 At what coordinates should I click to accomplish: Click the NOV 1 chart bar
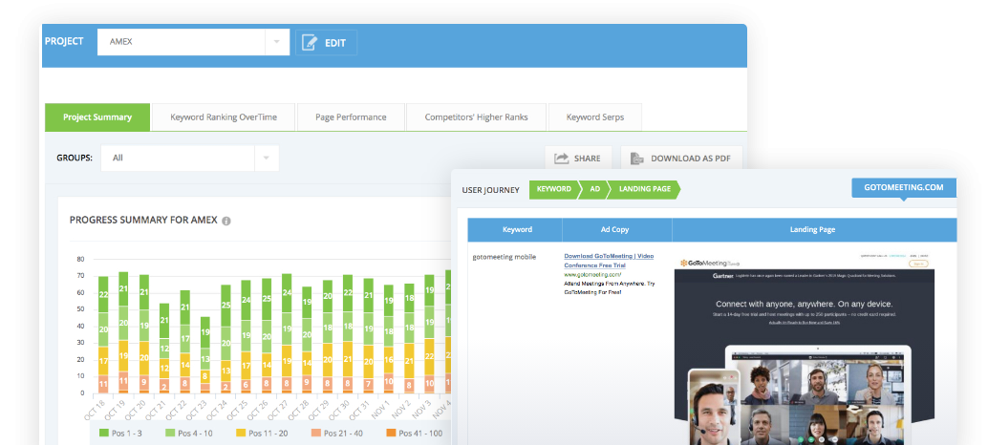point(389,339)
